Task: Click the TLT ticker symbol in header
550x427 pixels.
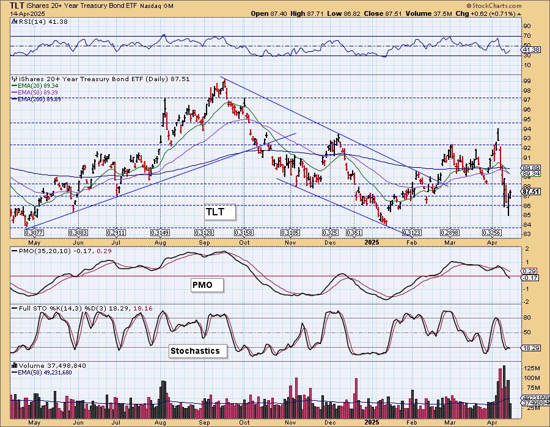Action: click(17, 5)
